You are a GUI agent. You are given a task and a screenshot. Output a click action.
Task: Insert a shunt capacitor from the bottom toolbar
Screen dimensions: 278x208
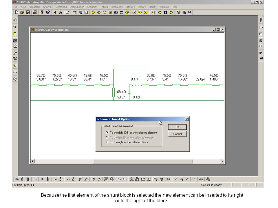click(48, 179)
